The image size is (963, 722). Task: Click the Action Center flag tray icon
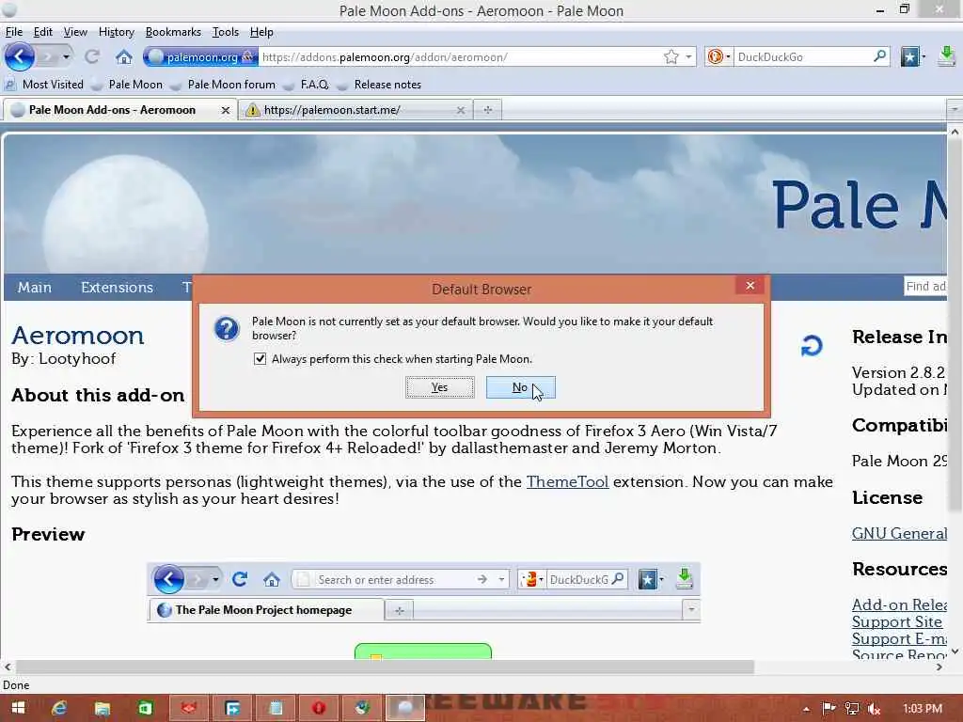[x=829, y=709]
